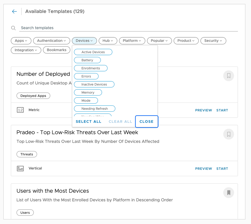The image size is (251, 224).
Task: Bookmark the Pradeo Low-Risk Threats template
Action: click(228, 134)
